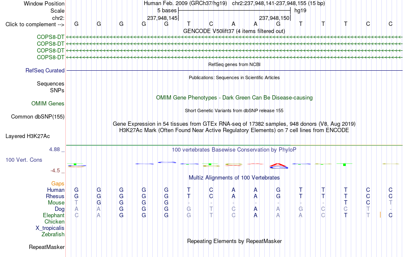The image size is (403, 257).
Task: Open the GTEx Gene Expression track title
Action: 234,124
